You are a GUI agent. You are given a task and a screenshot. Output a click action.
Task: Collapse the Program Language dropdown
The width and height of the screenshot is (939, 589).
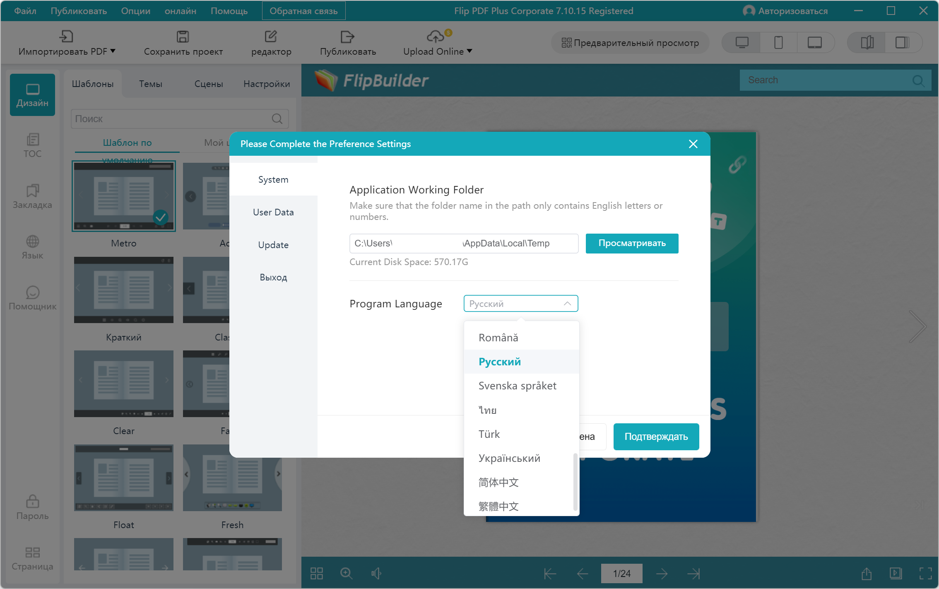click(567, 304)
